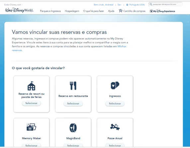190x148 pixels.
Task: Expand the Exibir Disney.com dropdown
Action: pos(13,5)
